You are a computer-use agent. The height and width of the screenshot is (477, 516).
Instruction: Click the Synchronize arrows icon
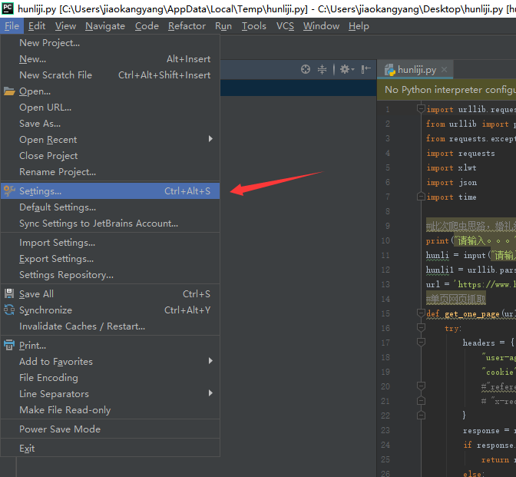point(9,310)
